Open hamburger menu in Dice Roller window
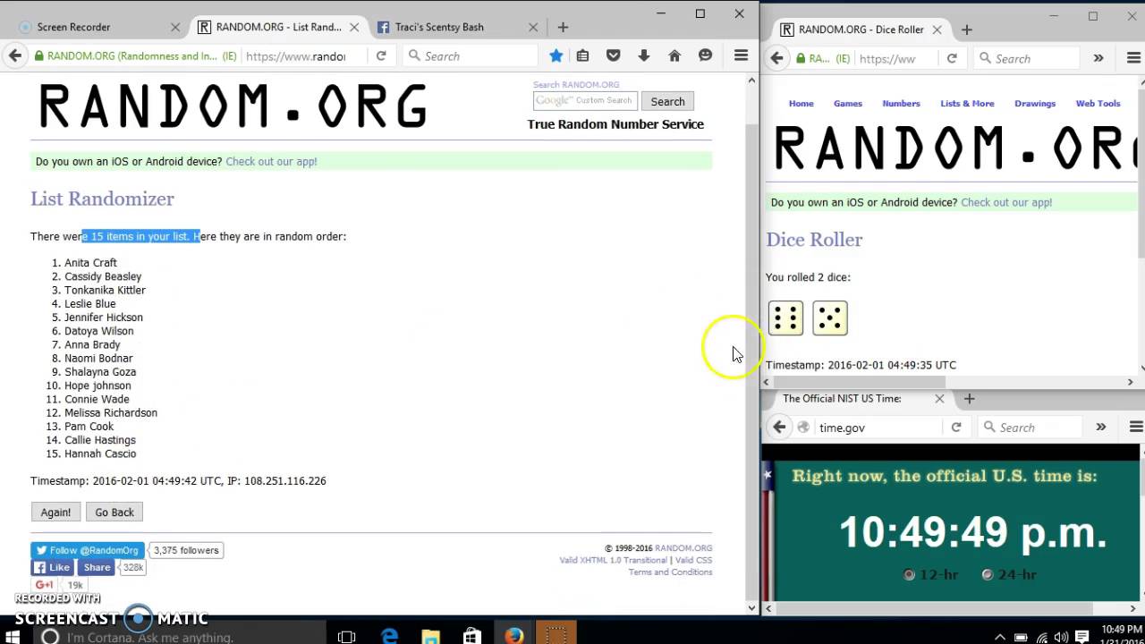The width and height of the screenshot is (1145, 644). point(1135,58)
